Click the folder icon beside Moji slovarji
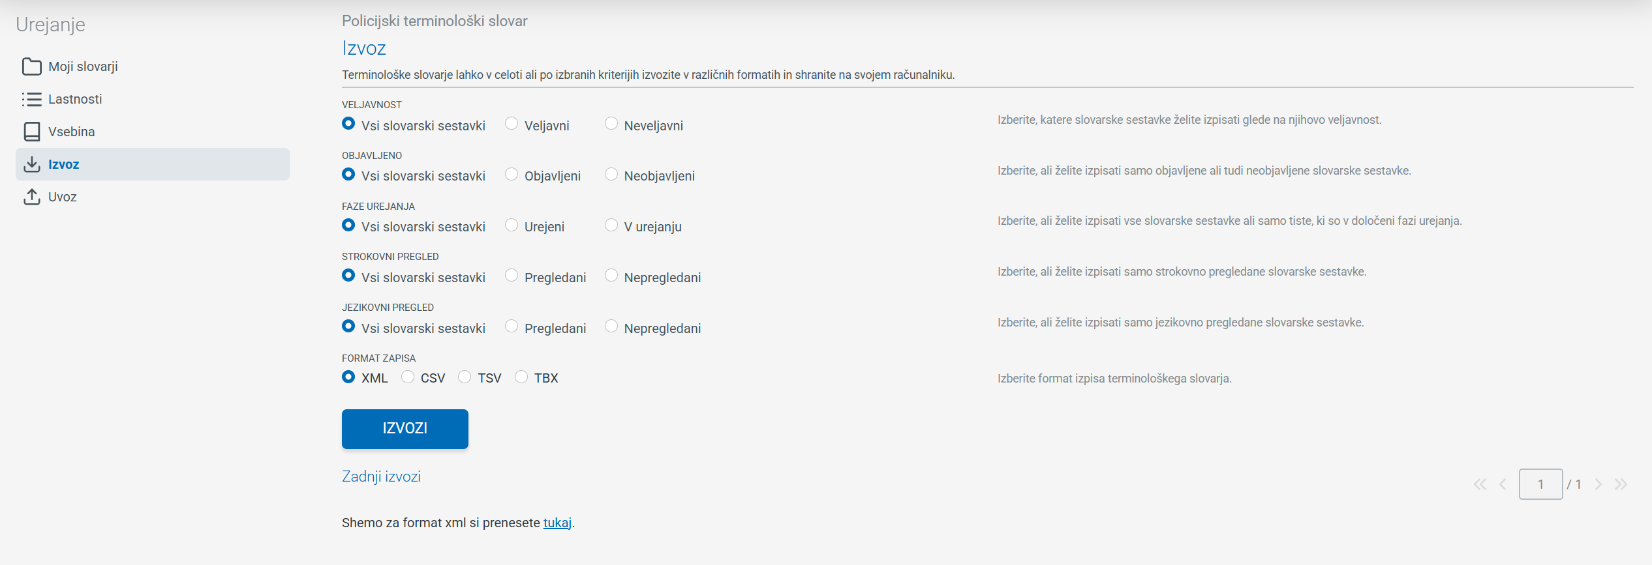 (31, 66)
